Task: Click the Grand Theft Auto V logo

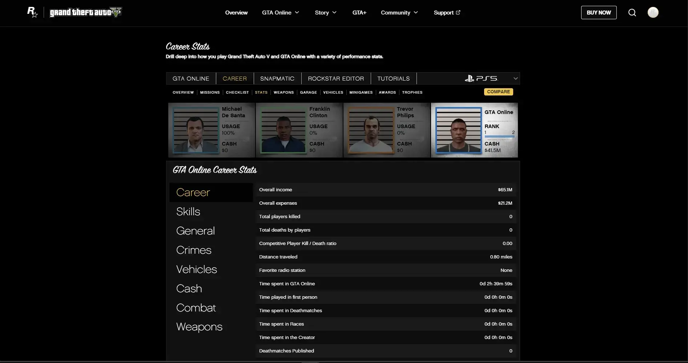Action: pos(86,12)
